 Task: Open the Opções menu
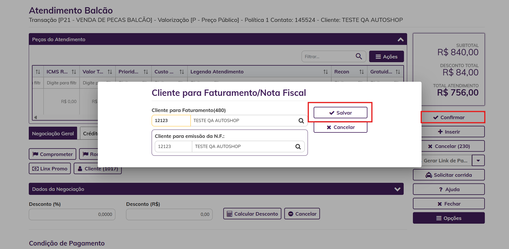(449, 218)
